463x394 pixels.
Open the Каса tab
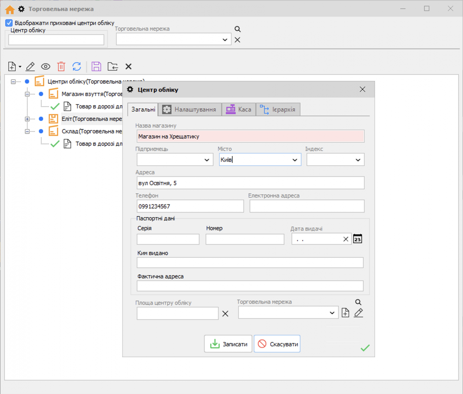click(x=239, y=109)
